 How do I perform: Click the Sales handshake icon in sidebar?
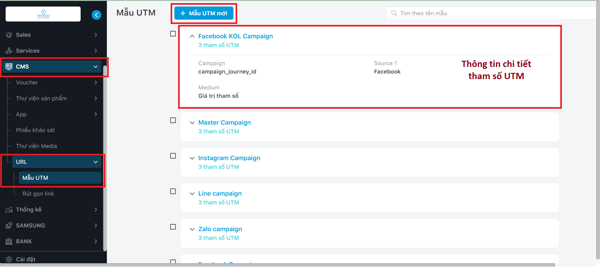[9, 35]
